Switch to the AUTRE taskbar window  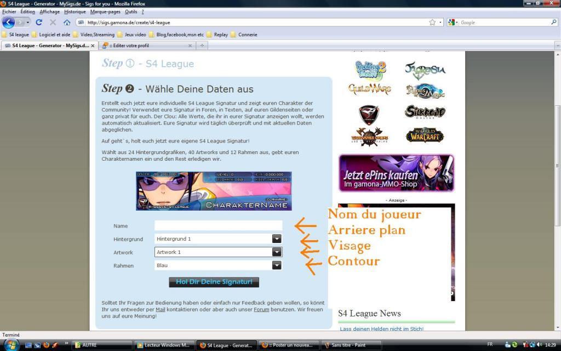point(102,346)
